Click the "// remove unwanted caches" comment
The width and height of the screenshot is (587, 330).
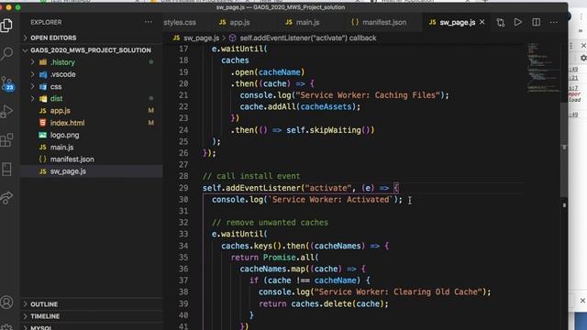(x=270, y=222)
